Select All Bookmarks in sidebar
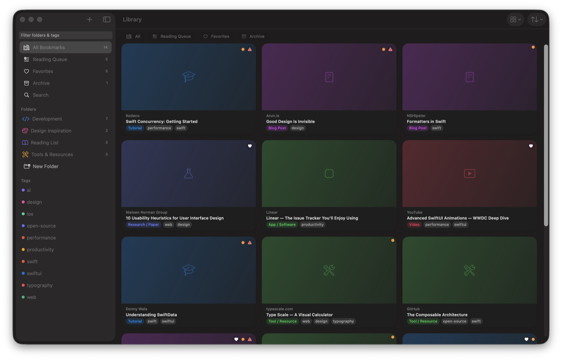This screenshot has width=562, height=360. pos(66,48)
